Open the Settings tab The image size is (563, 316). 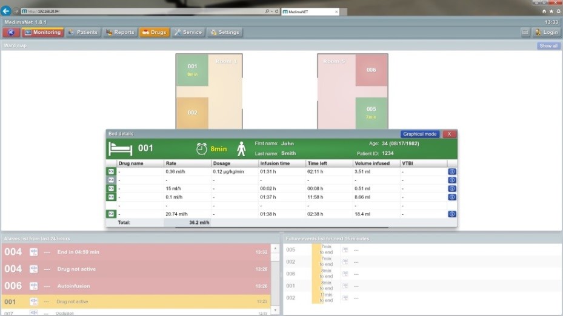coord(225,32)
